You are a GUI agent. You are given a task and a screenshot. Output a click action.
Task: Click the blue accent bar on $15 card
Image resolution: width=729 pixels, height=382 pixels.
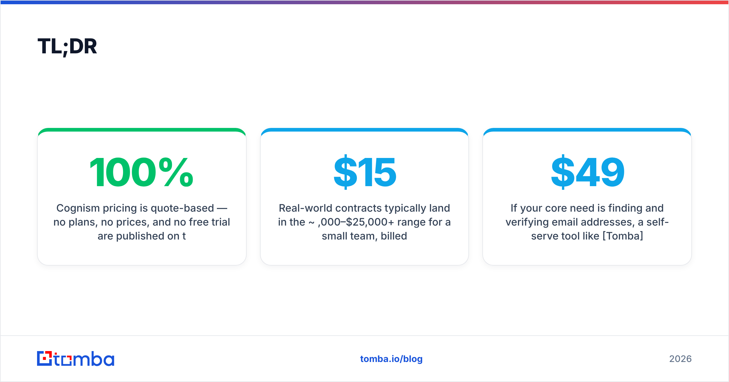pyautogui.click(x=364, y=130)
